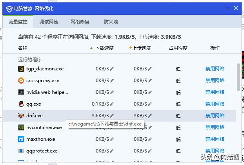
Task: Click the nvcontainer.exe green icon
Action: click(21, 127)
